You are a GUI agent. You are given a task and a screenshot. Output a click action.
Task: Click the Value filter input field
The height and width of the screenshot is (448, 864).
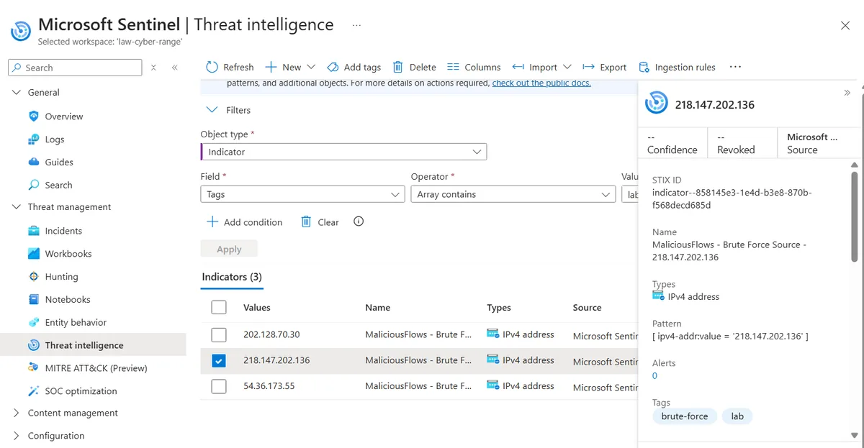coord(629,194)
